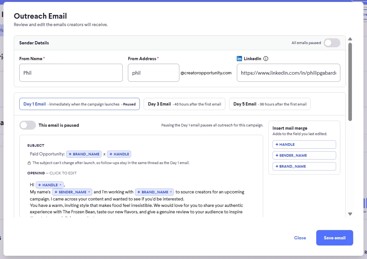Viewport: 367px width, 259px height.
Task: Click the LinkedIn logo icon
Action: pos(239,59)
